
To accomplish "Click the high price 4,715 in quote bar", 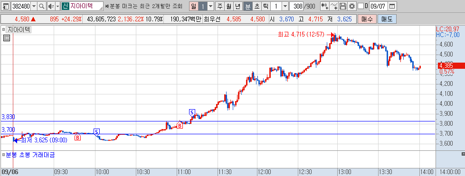I will click(315, 19).
